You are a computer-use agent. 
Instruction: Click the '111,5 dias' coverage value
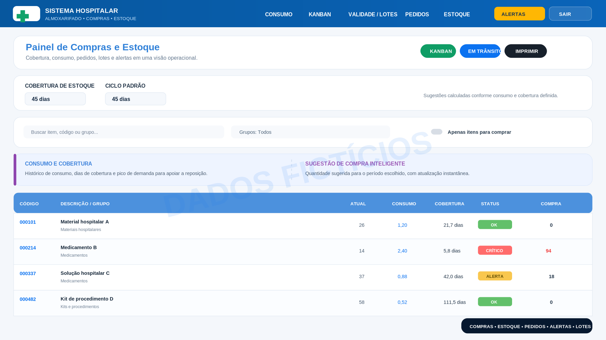pos(454,302)
